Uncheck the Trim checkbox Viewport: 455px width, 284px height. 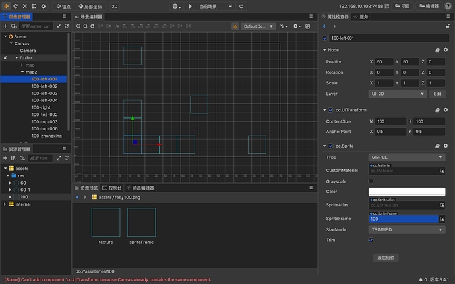tap(371, 240)
